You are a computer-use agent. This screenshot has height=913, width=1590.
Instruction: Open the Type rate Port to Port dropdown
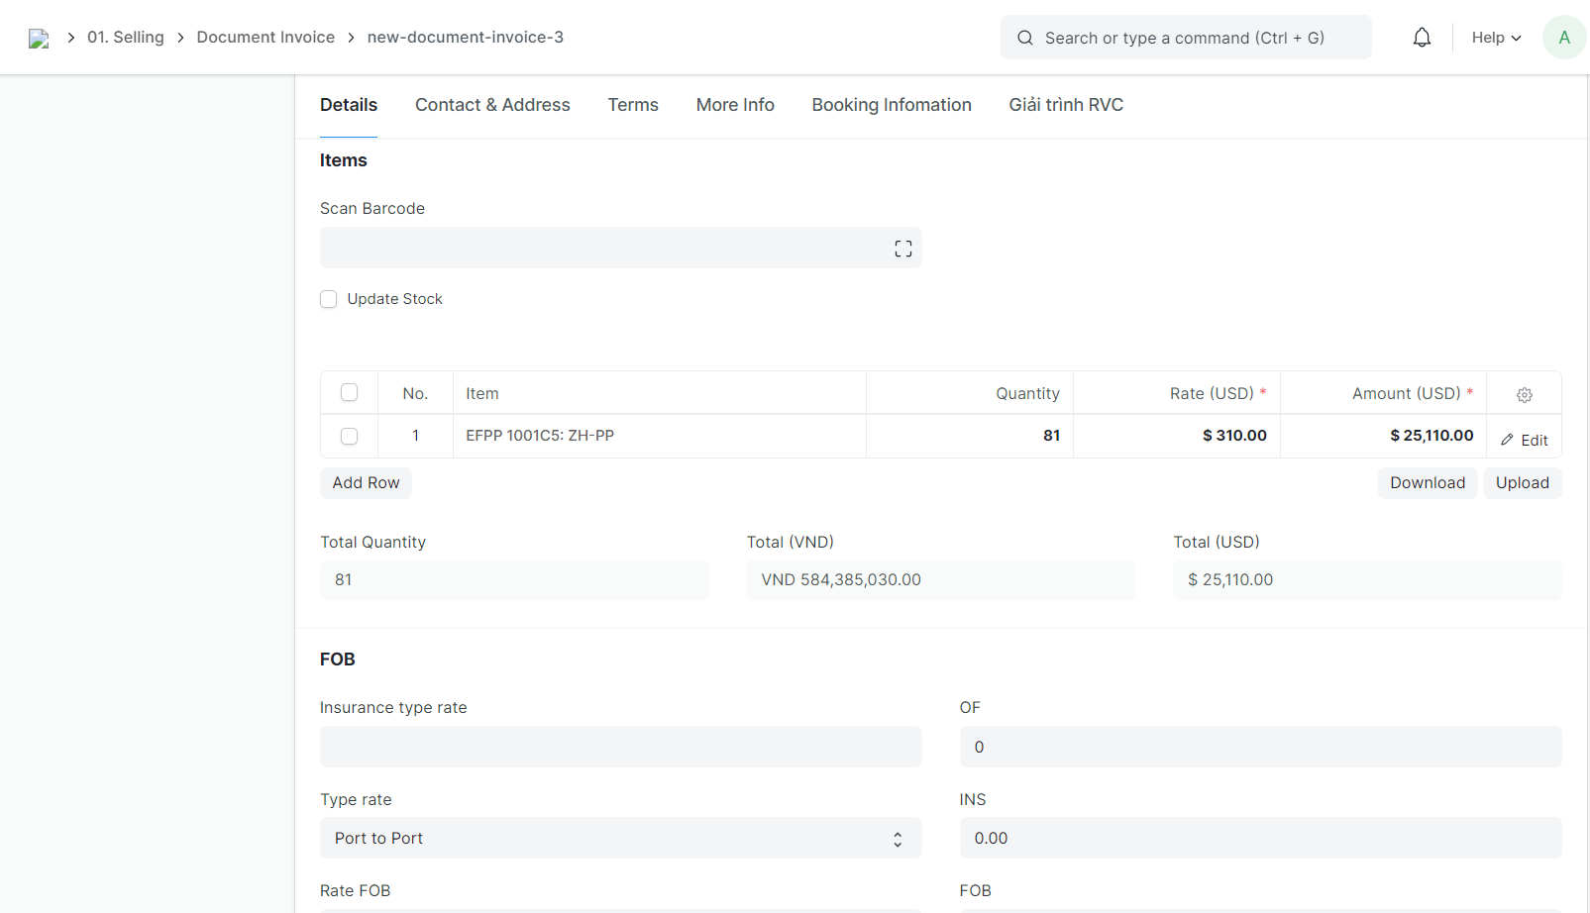click(x=620, y=839)
